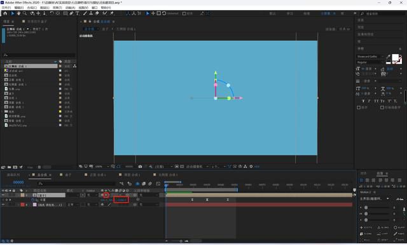Toggle the snapping checkbox in toolbar
Screen dimensions: 407x245
(184, 13)
